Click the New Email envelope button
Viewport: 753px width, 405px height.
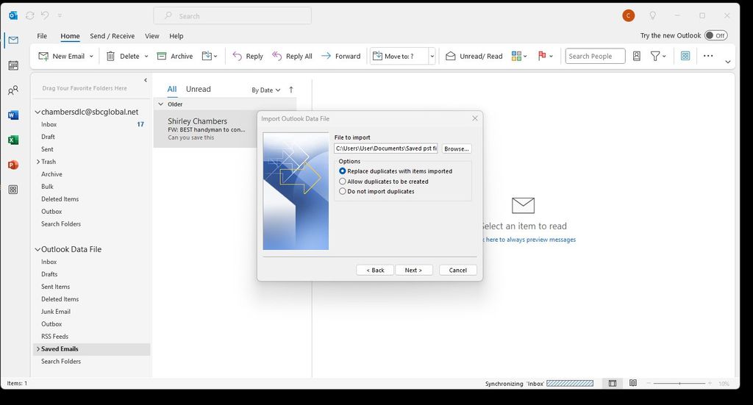tap(62, 56)
